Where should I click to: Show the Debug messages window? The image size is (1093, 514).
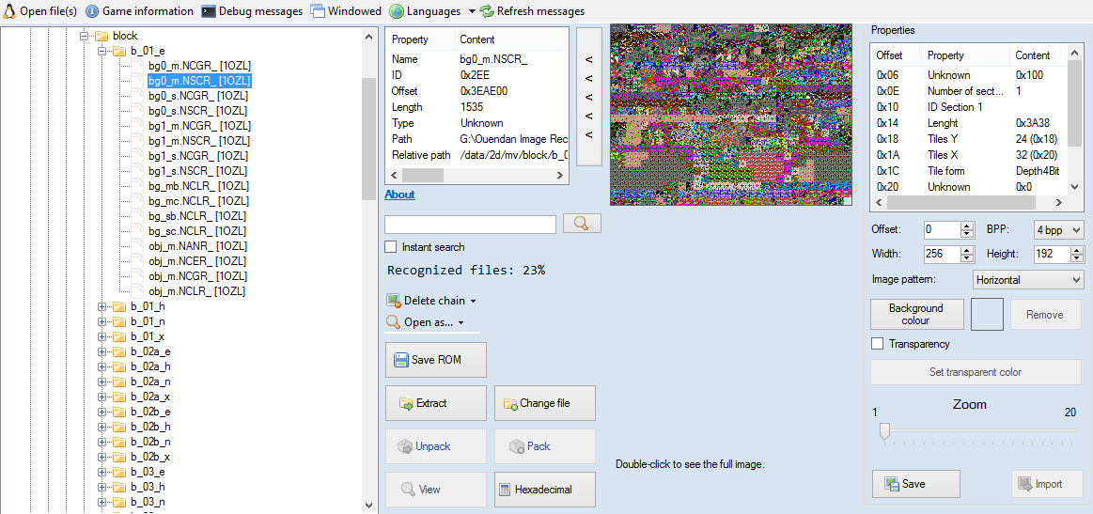coord(209,11)
